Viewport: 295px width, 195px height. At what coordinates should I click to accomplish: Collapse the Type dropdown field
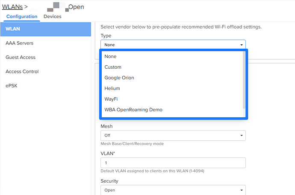tap(173, 45)
